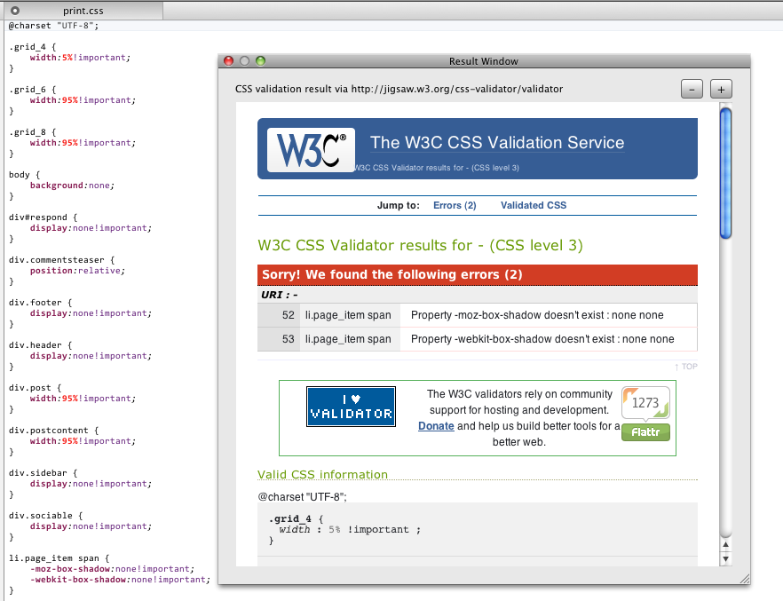Click the position:relative line in editor
Viewport: 783px width, 601px height.
(x=77, y=271)
